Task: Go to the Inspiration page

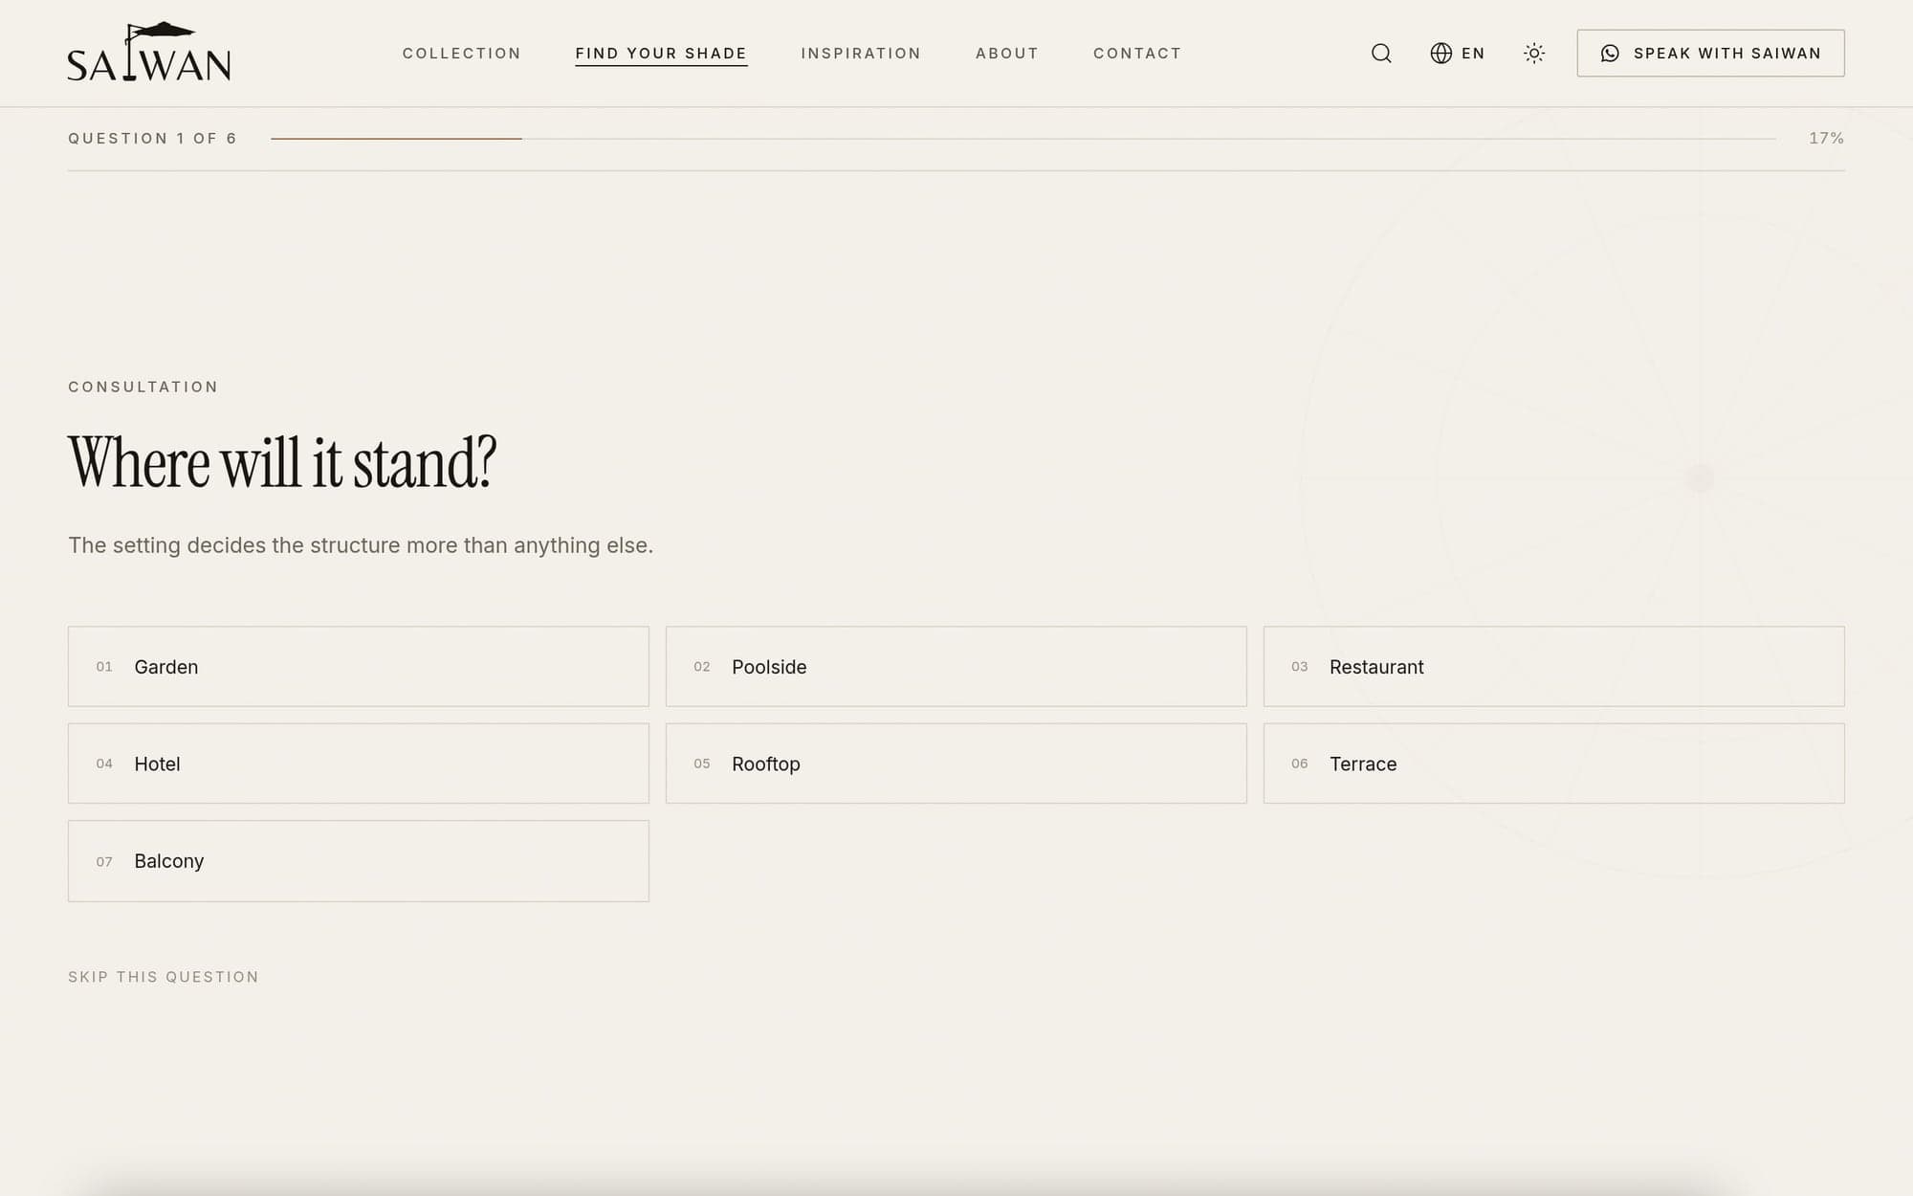Action: pyautogui.click(x=861, y=54)
